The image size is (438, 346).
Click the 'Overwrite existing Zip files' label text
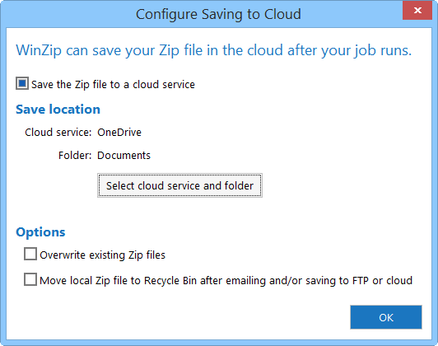click(103, 255)
